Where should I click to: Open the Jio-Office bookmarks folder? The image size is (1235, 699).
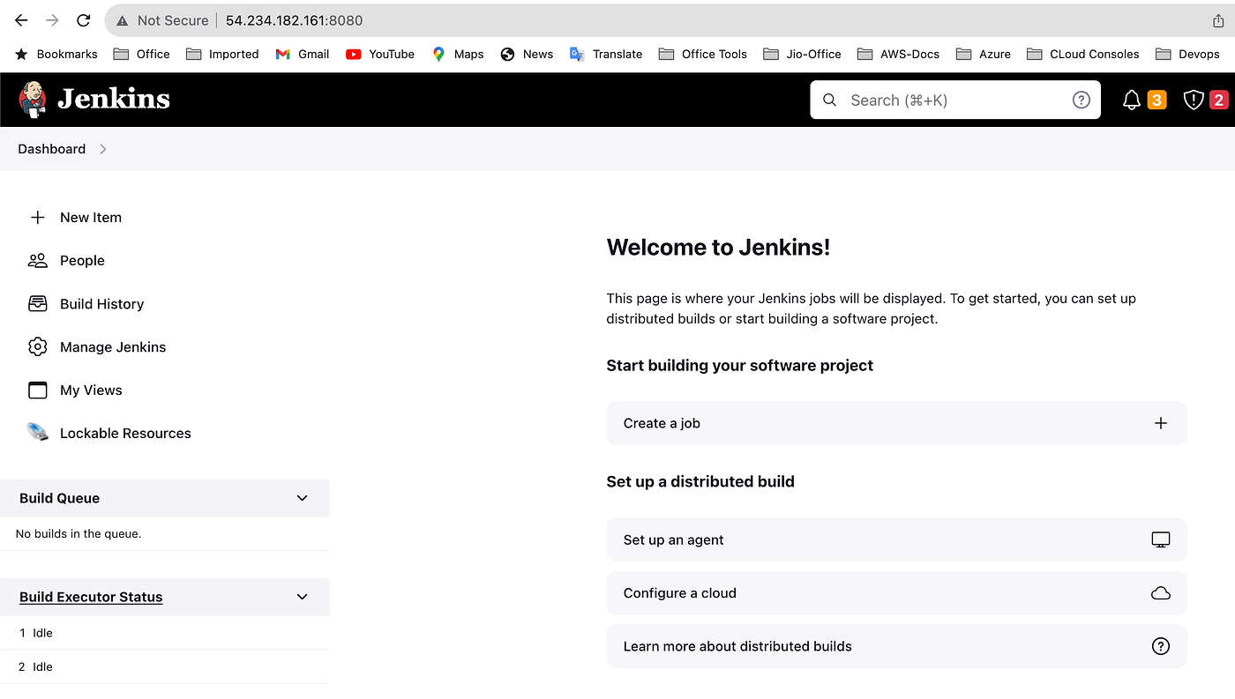802,54
